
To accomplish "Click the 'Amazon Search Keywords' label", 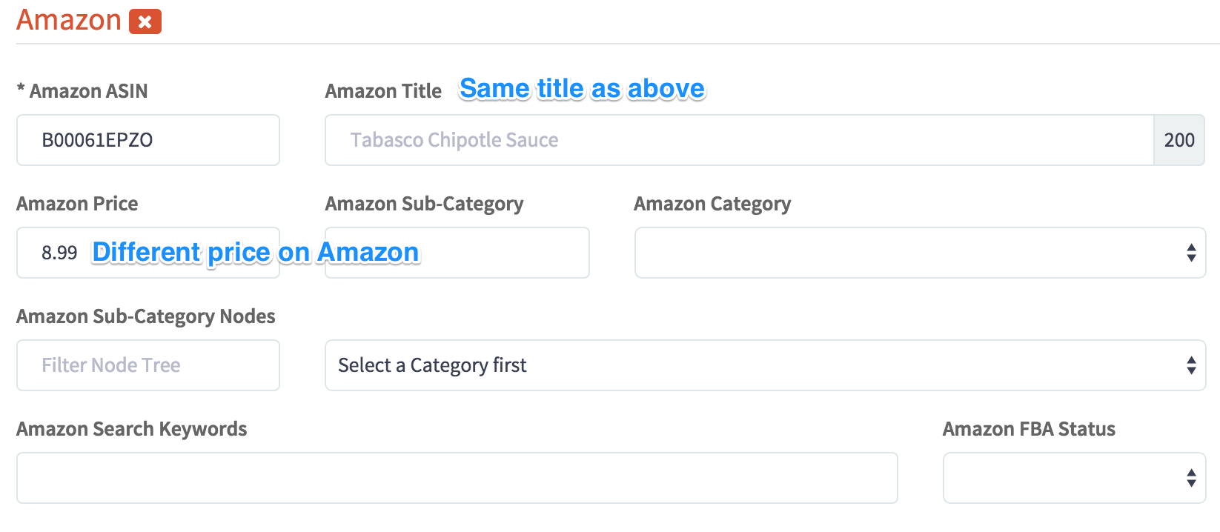I will tap(132, 429).
